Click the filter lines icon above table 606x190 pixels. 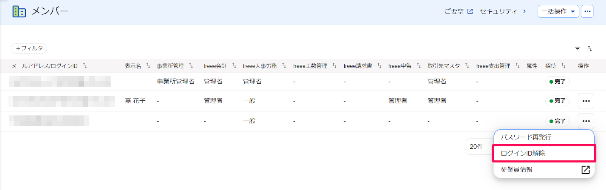click(x=578, y=48)
